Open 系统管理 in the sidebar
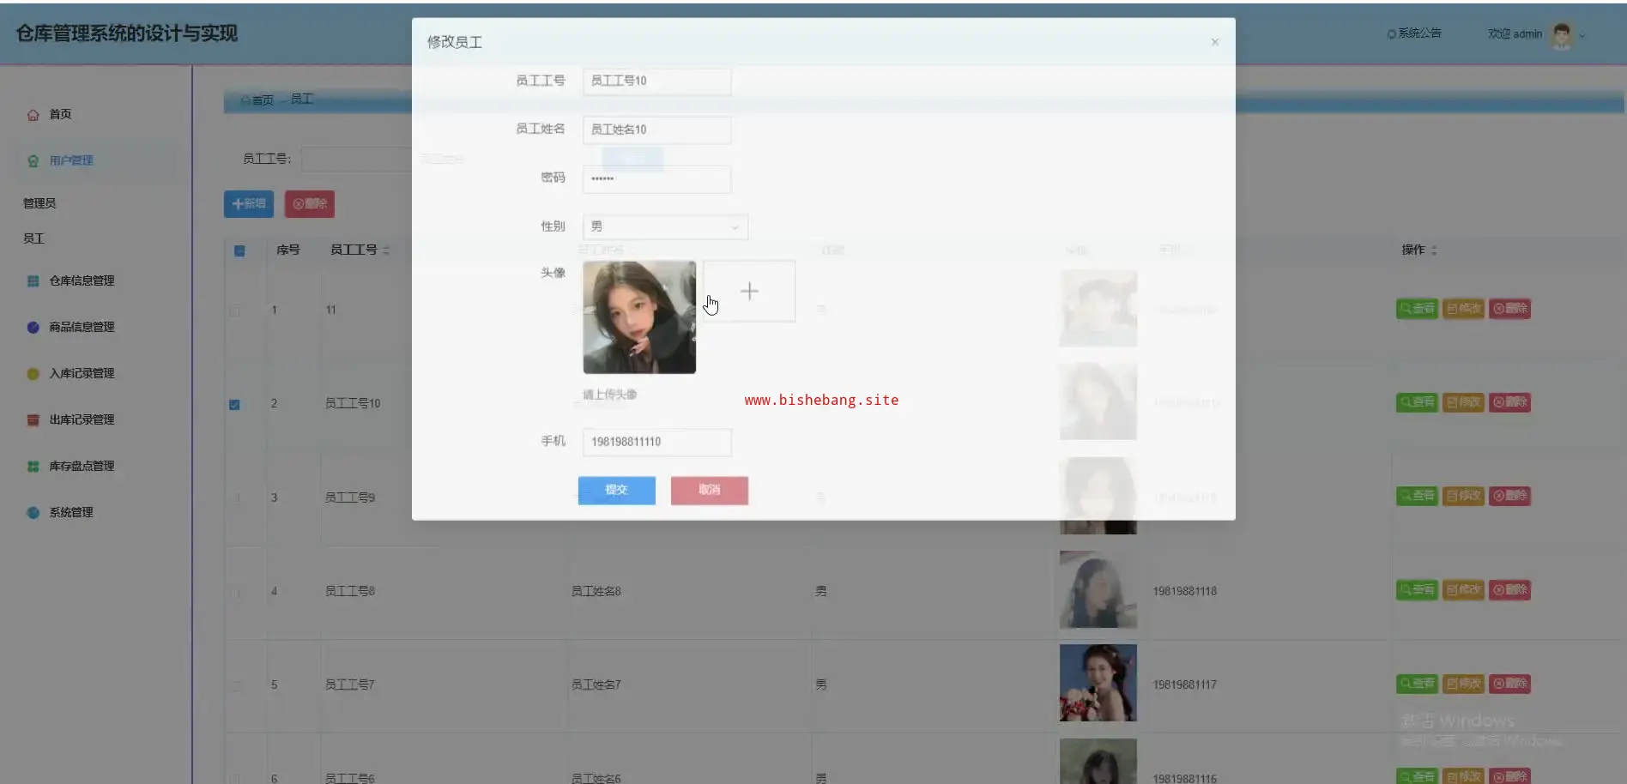This screenshot has width=1627, height=784. 70,512
